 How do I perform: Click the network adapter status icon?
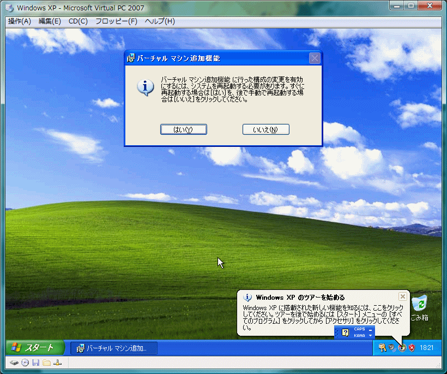58,363
